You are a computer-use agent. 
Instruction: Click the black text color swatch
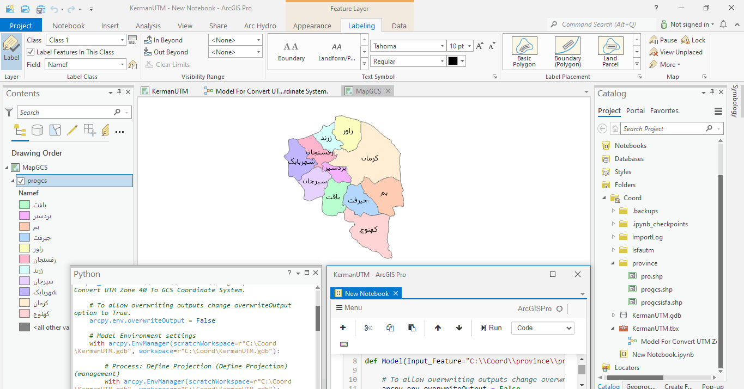click(452, 61)
